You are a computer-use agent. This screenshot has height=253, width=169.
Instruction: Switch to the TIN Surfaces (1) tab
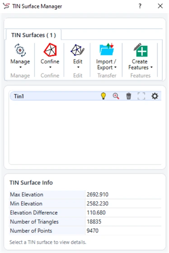coord(33,35)
